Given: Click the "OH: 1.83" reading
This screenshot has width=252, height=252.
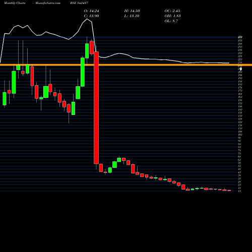Looking at the screenshot, I should click(172, 16).
